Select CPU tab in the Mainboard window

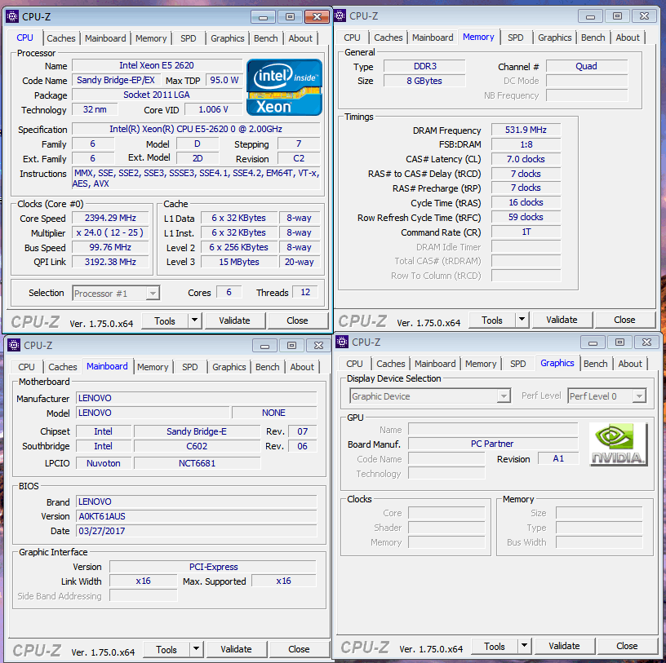pos(26,367)
